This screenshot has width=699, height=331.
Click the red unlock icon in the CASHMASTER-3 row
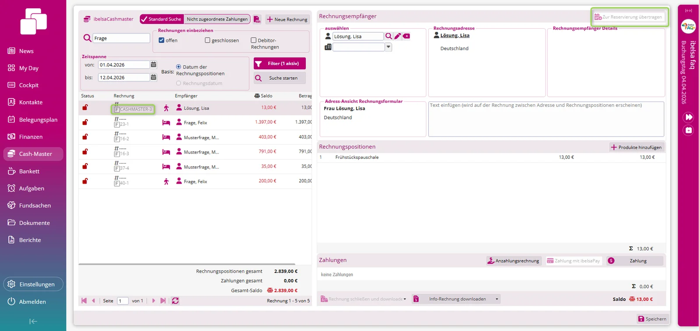(85, 107)
